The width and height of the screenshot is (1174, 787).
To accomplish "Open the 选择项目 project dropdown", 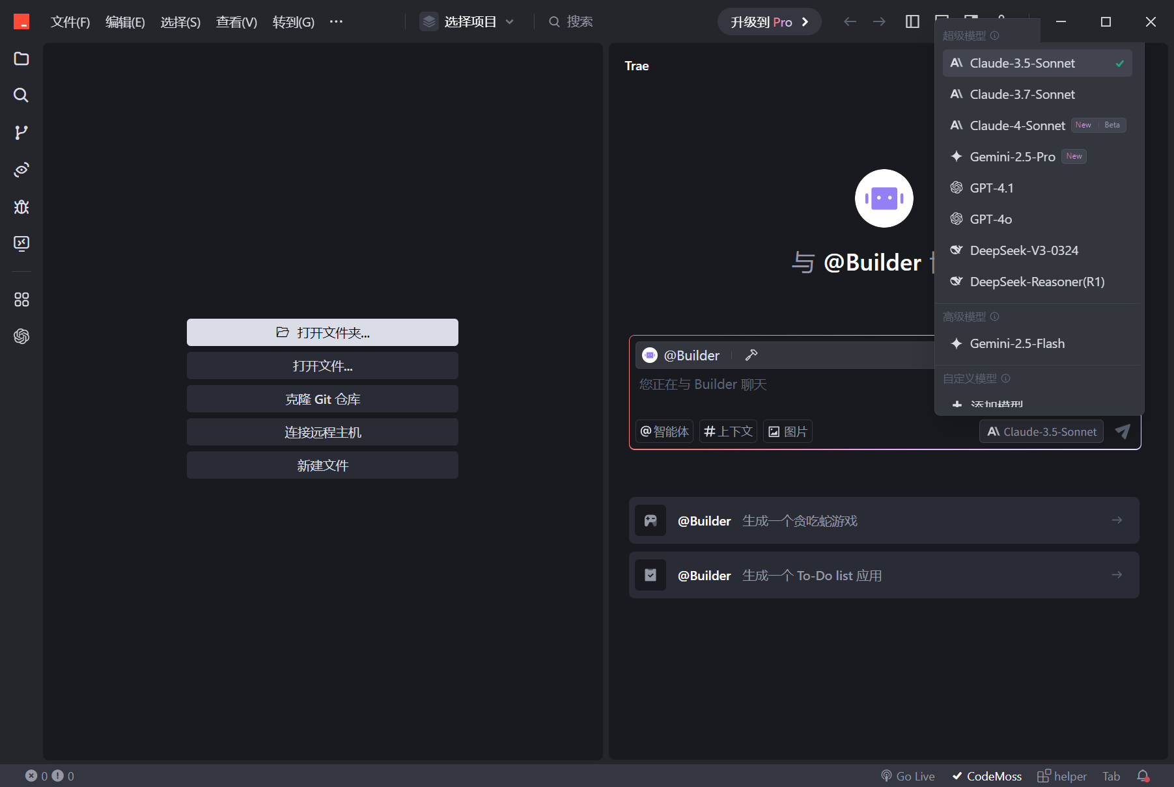I will click(468, 21).
